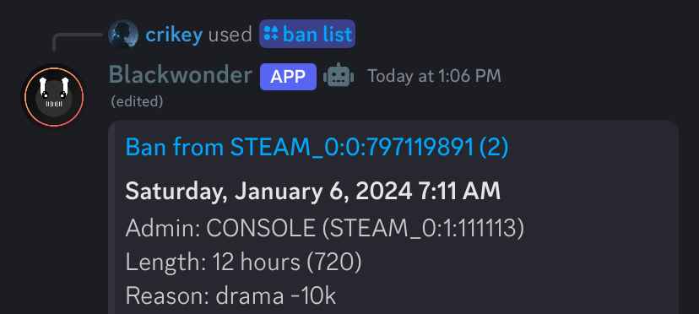Click crikey's small profile avatar
Image resolution: width=699 pixels, height=314 pixels.
(x=123, y=35)
